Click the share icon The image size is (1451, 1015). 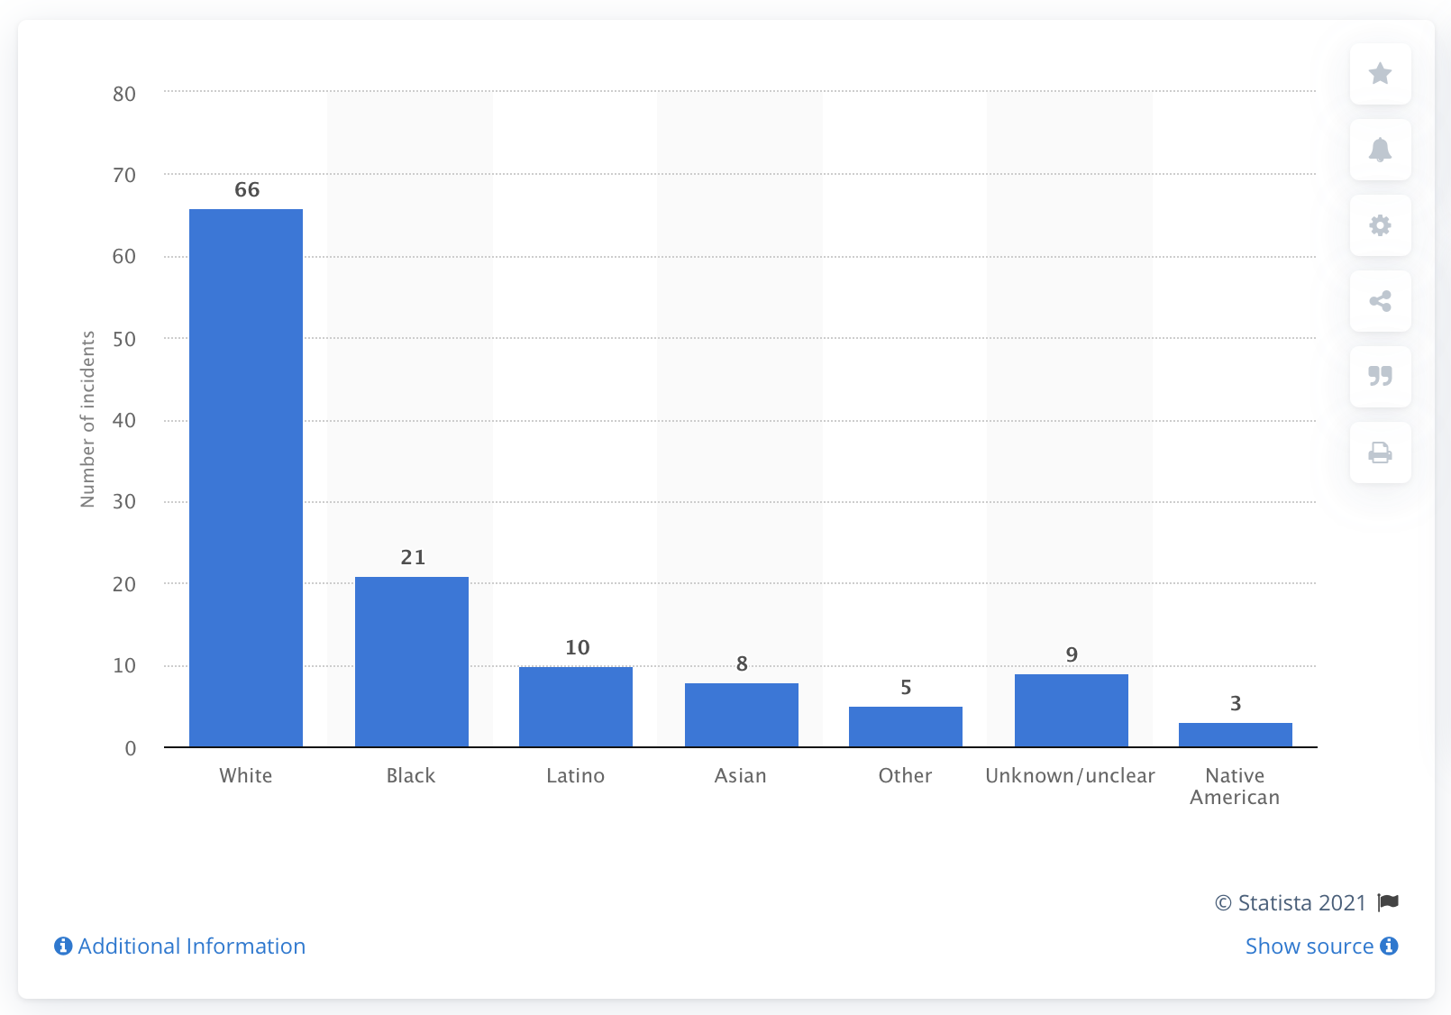1380,301
